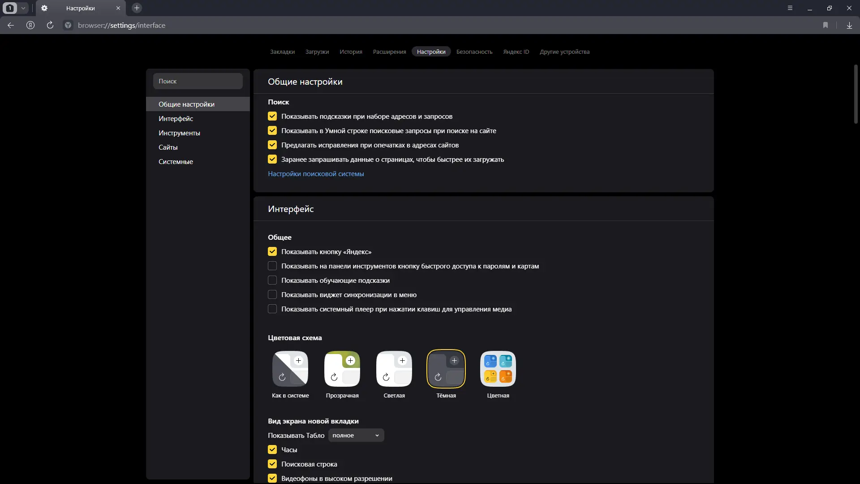Click the bookmark icon in address bar
The height and width of the screenshot is (484, 860).
(x=826, y=26)
